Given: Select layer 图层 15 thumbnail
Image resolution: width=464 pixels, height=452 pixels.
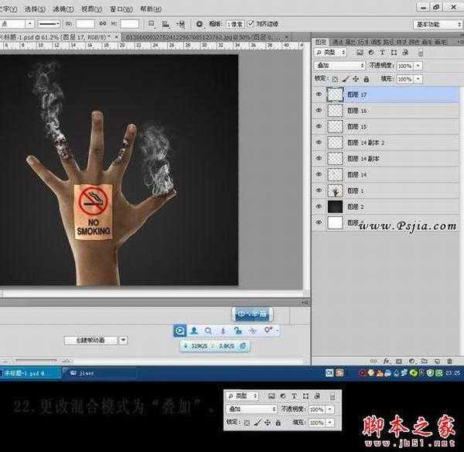Looking at the screenshot, I should point(335,127).
